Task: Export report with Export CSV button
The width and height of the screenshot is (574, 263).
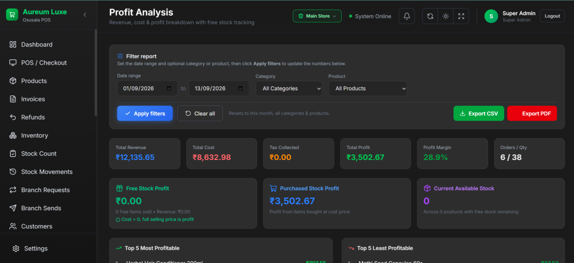Action: point(479,113)
